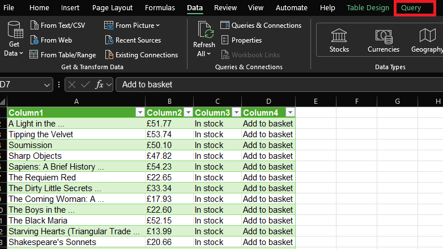The width and height of the screenshot is (443, 249).
Task: Switch to the Formulas tab
Action: [160, 7]
